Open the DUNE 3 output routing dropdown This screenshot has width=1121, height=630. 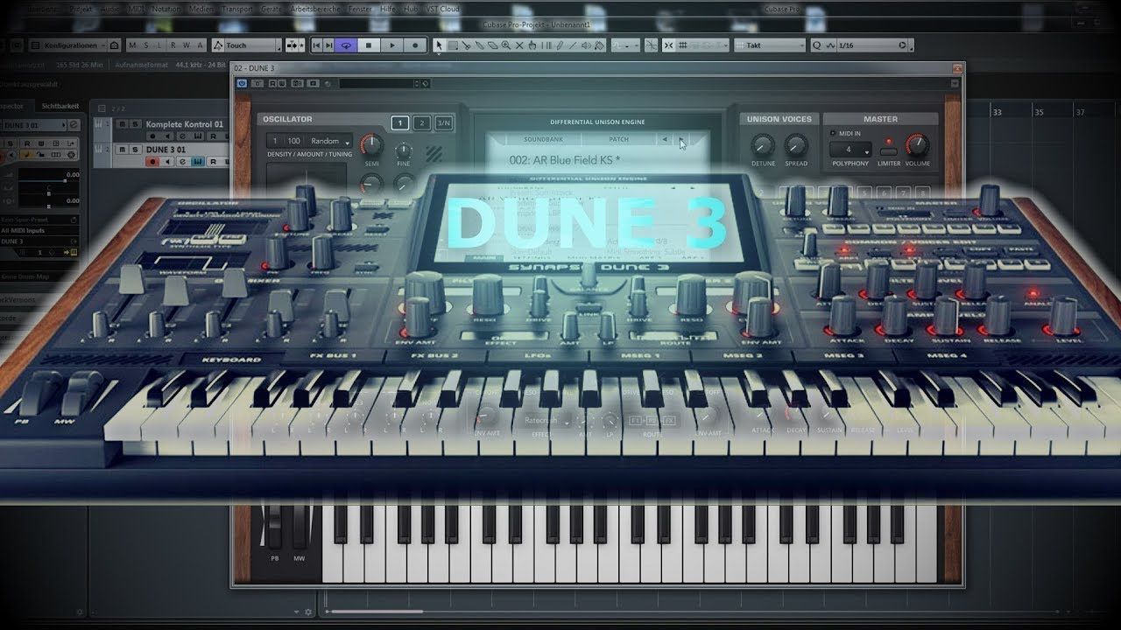(x=39, y=241)
